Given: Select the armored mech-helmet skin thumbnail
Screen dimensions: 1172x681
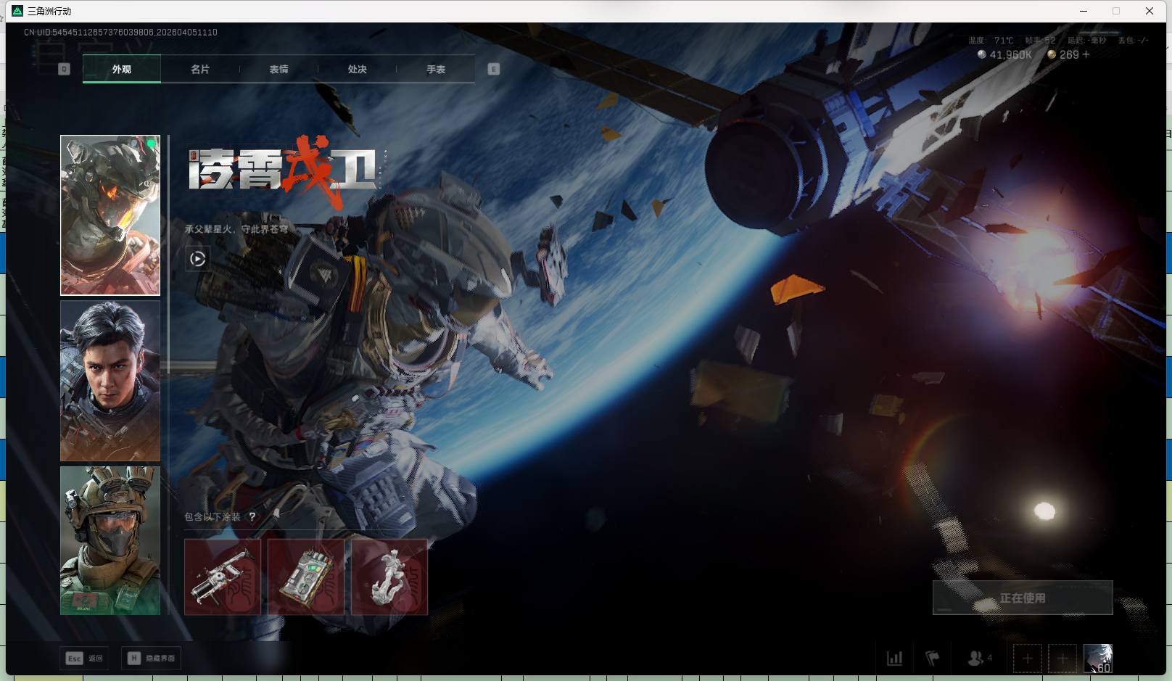Looking at the screenshot, I should coord(110,215).
